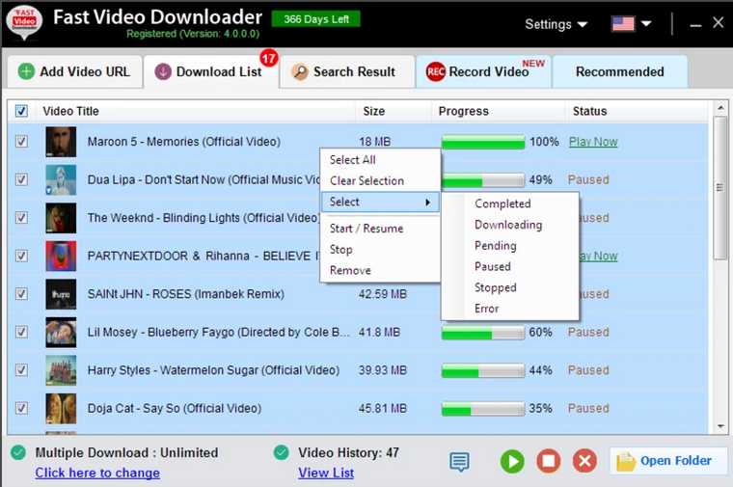Open the Harry Styles Watermelon Sugar thumbnail

(x=61, y=370)
